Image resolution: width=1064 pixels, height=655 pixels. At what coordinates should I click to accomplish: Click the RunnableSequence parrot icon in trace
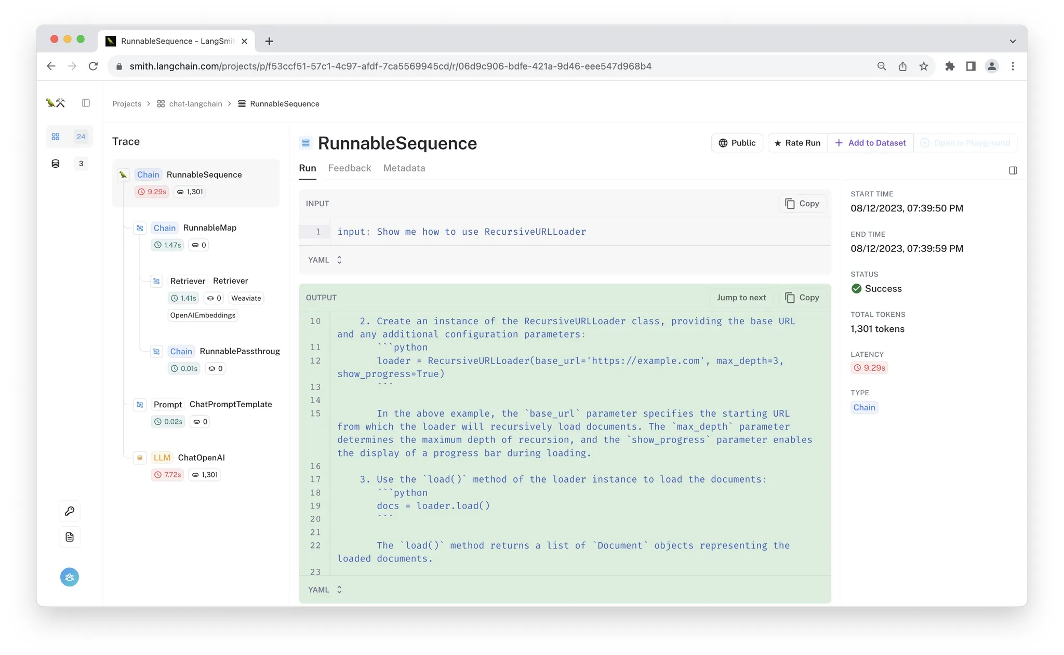pos(123,175)
